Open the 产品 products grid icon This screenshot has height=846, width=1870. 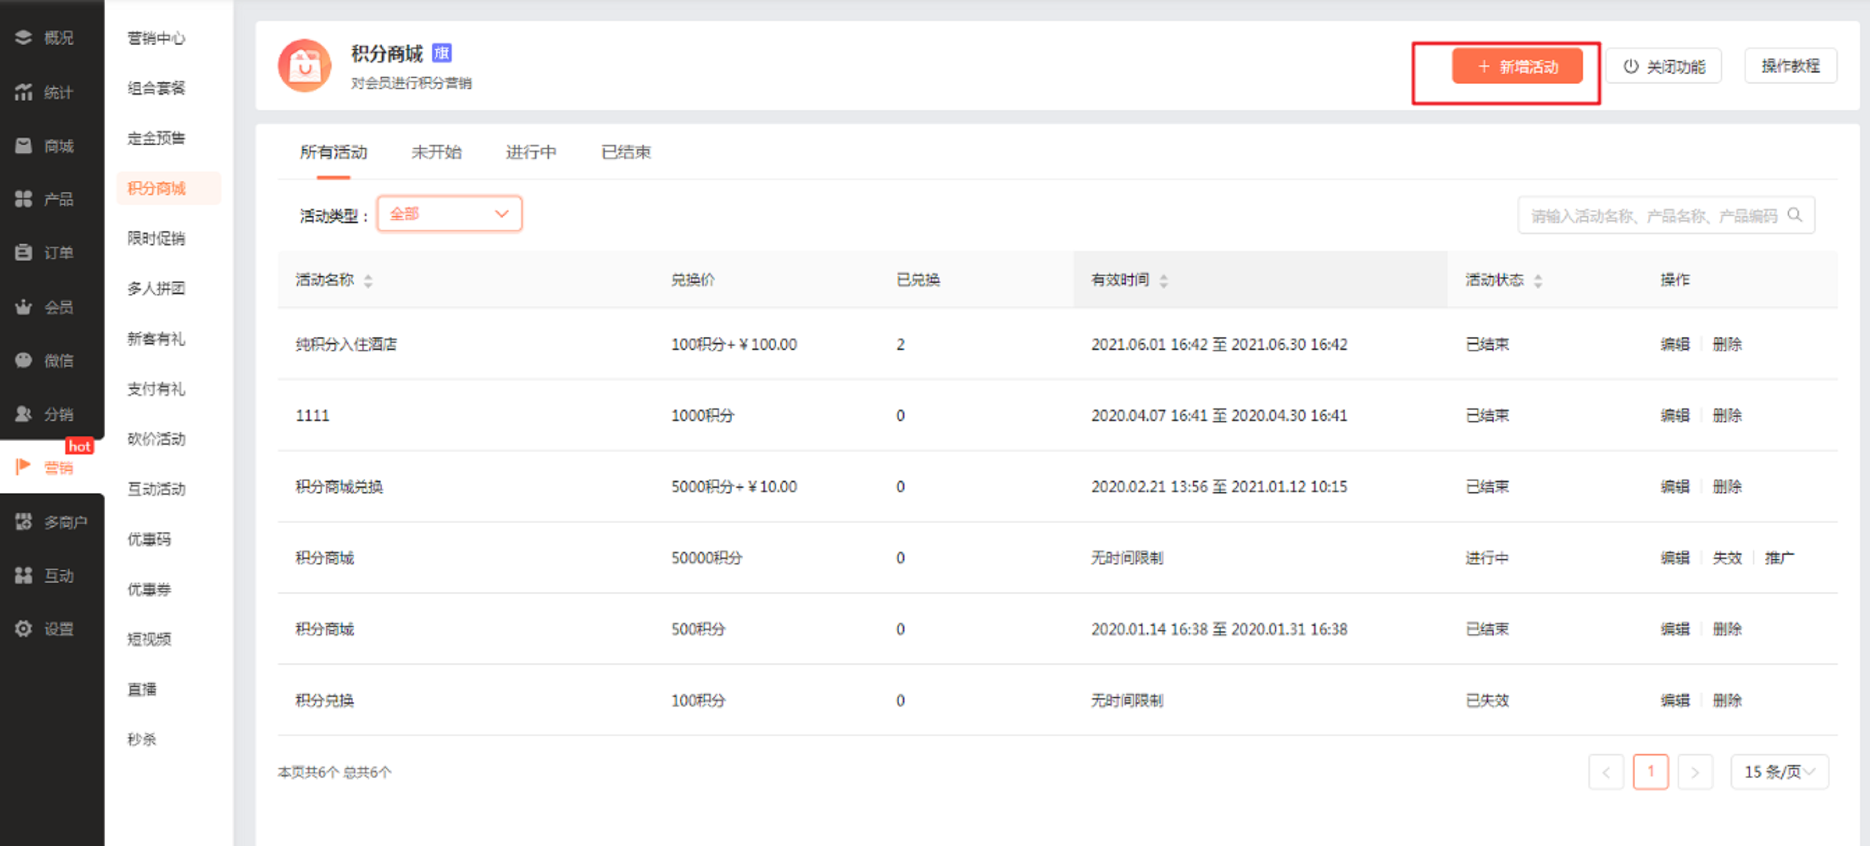[23, 199]
